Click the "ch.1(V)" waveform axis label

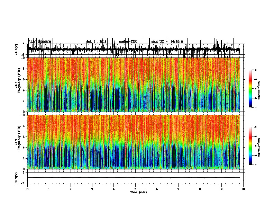(17, 49)
